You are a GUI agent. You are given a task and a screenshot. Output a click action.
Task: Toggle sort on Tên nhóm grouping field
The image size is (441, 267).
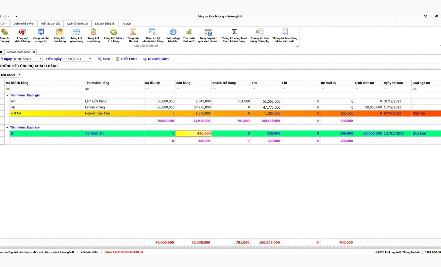pyautogui.click(x=11, y=75)
